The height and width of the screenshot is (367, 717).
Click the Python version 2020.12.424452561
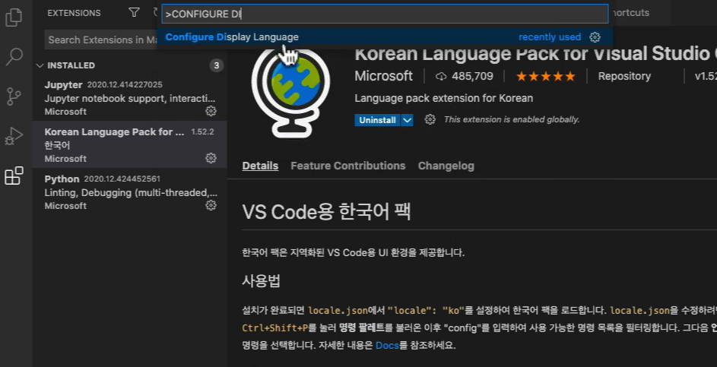click(122, 179)
